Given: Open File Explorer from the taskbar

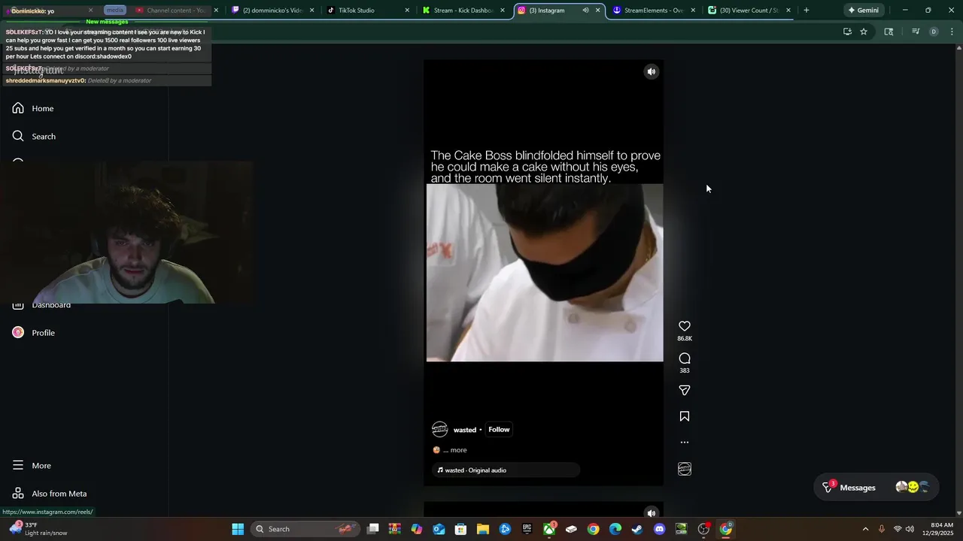Looking at the screenshot, I should click(x=483, y=529).
